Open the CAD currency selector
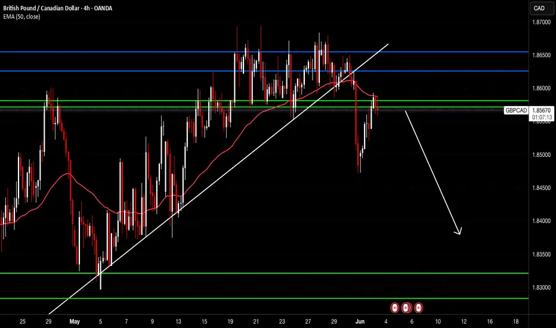This screenshot has height=328, width=556. (x=542, y=8)
